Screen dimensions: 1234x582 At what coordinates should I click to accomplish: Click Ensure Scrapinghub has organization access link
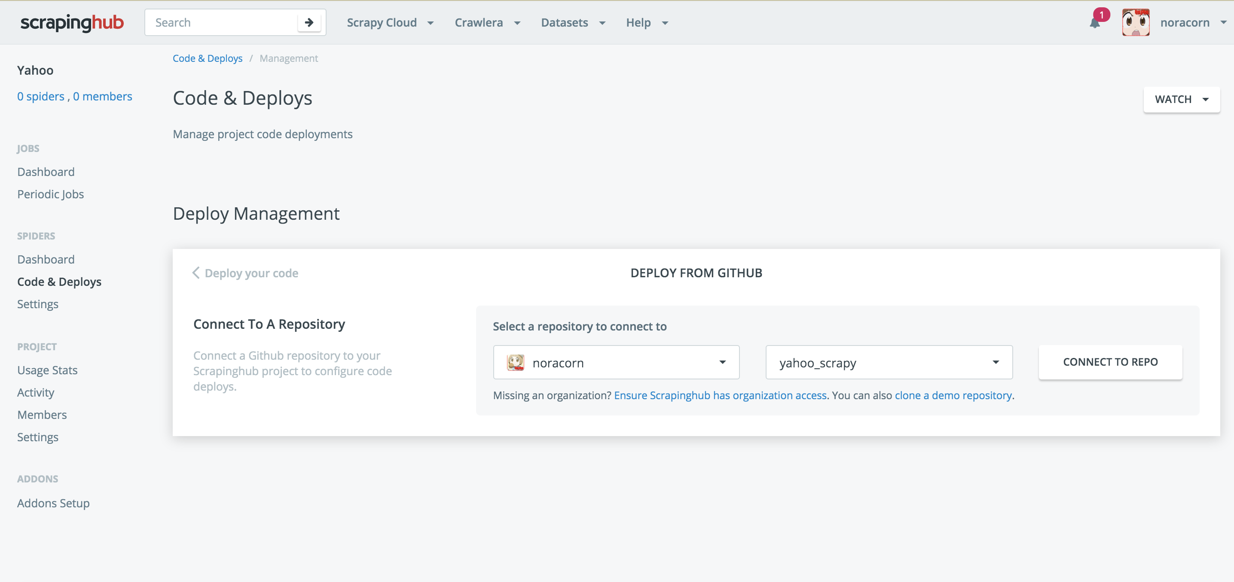(x=720, y=395)
